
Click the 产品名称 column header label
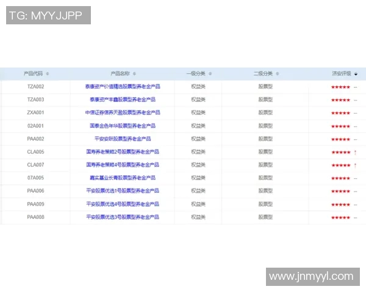pyautogui.click(x=120, y=74)
